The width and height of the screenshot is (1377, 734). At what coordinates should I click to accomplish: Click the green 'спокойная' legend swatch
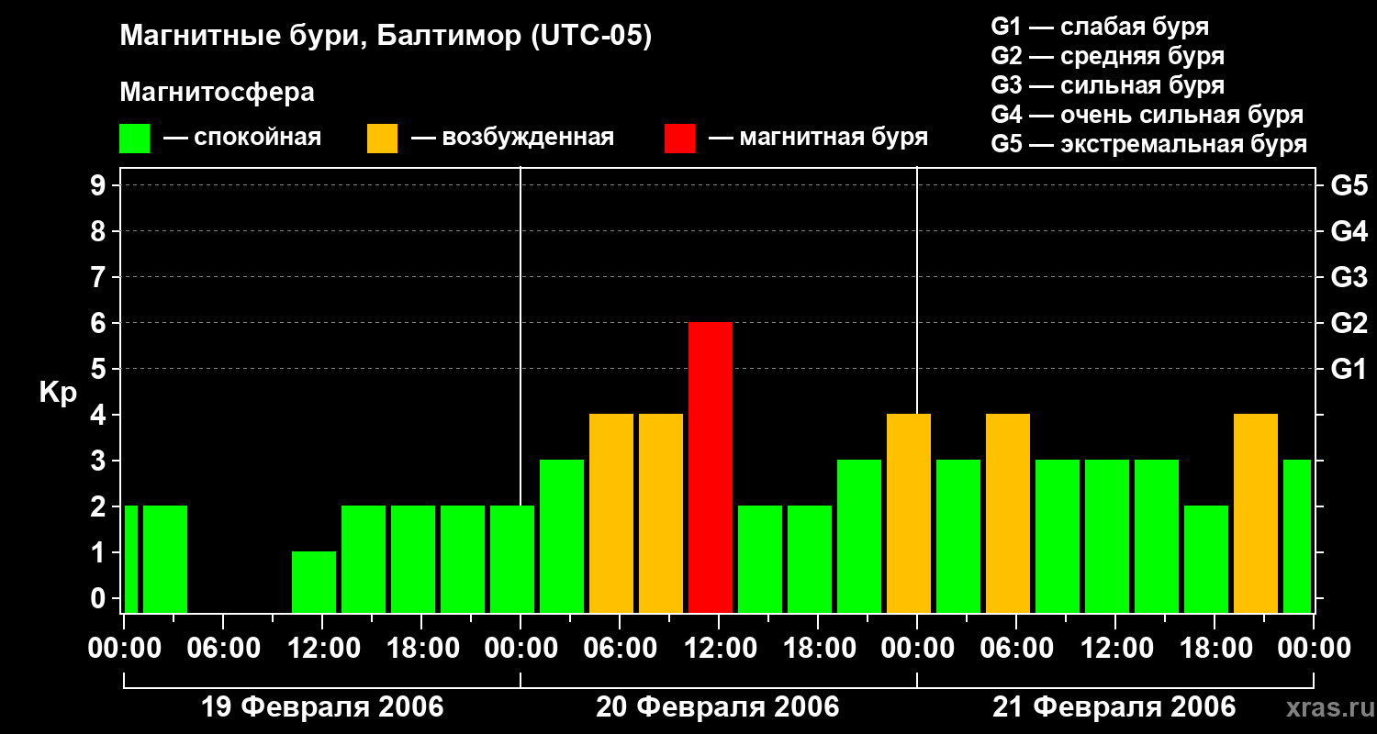click(x=134, y=139)
